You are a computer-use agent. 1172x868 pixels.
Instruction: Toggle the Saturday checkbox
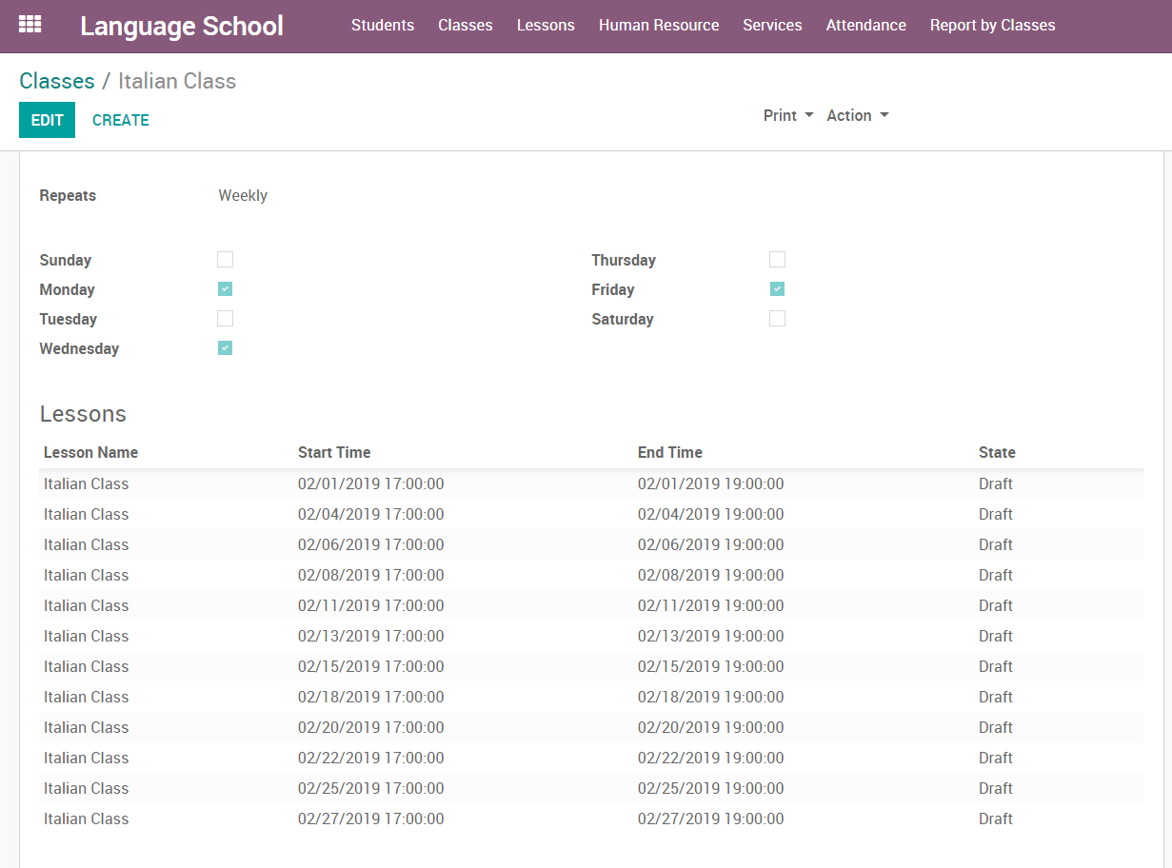(777, 319)
